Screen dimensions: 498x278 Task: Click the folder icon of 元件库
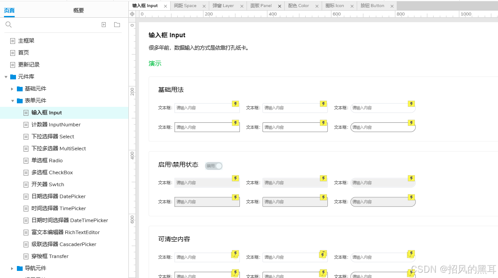click(x=13, y=77)
